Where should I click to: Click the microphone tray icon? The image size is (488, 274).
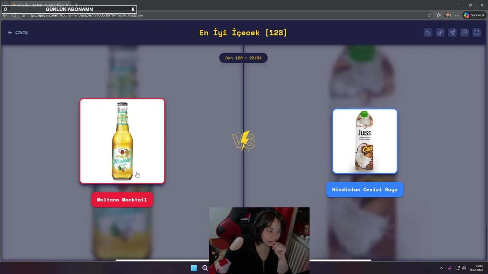click(449, 268)
